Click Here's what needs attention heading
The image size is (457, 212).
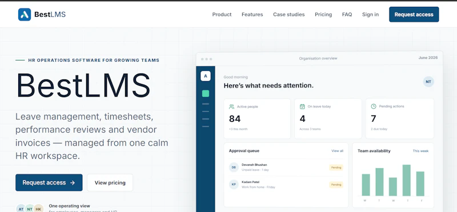(x=268, y=86)
